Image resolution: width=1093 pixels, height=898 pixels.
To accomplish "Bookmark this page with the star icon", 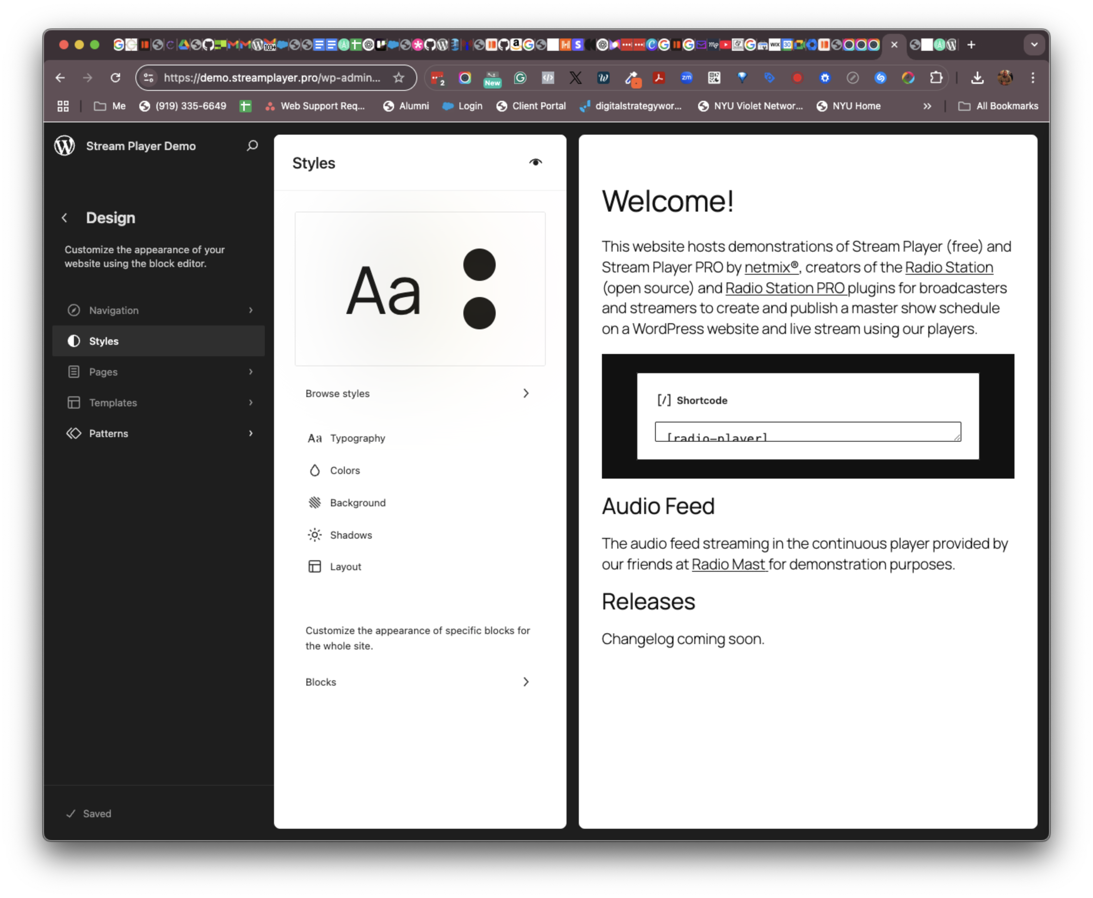I will 398,78.
